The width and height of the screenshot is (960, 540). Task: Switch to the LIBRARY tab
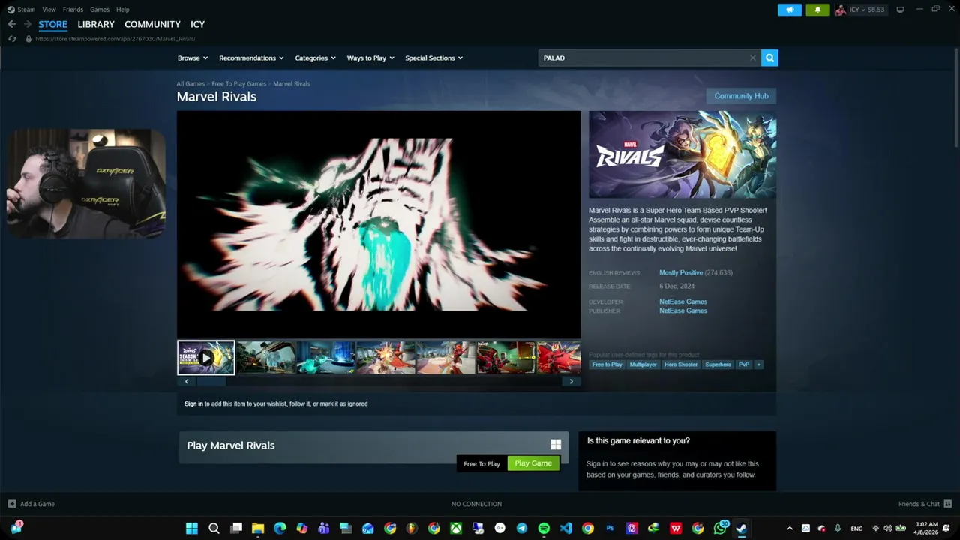pyautogui.click(x=96, y=24)
